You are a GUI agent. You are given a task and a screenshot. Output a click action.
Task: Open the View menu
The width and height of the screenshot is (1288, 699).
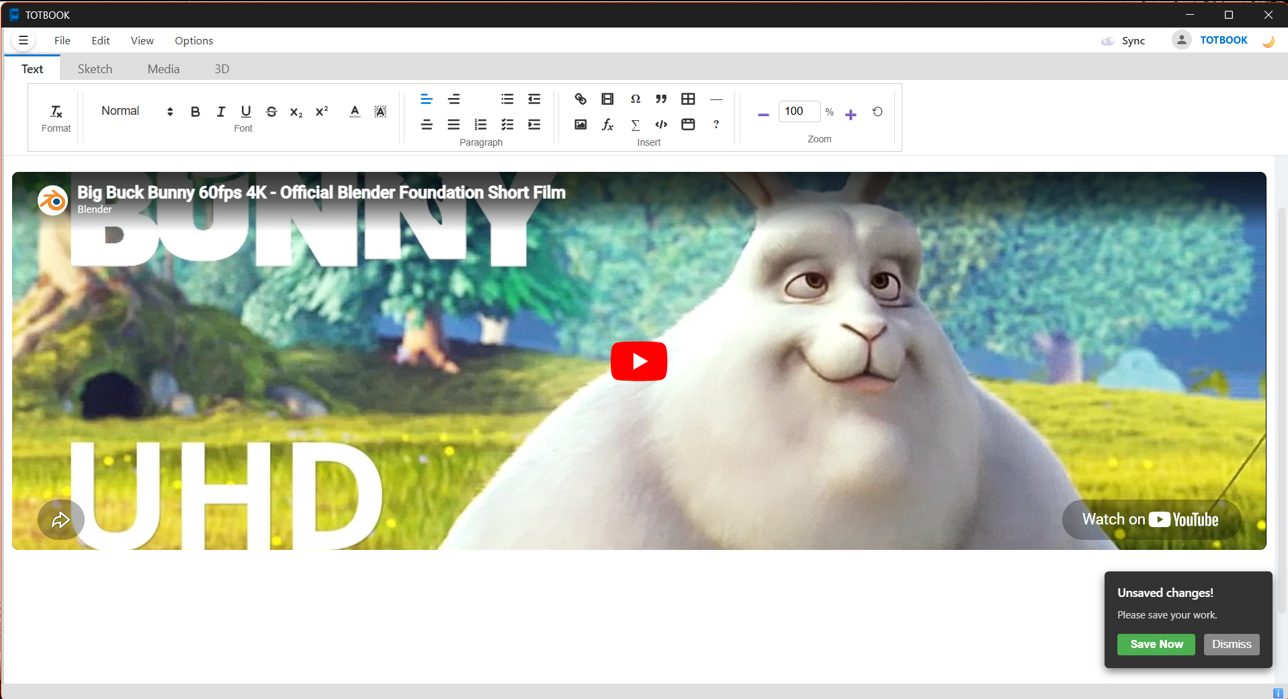point(142,40)
